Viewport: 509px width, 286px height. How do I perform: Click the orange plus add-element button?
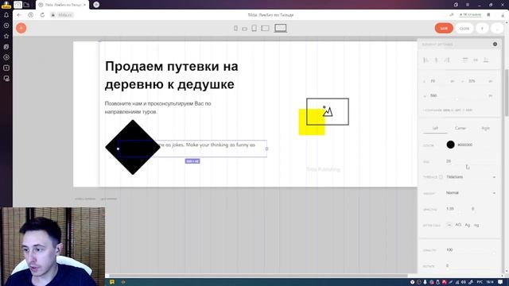click(21, 29)
